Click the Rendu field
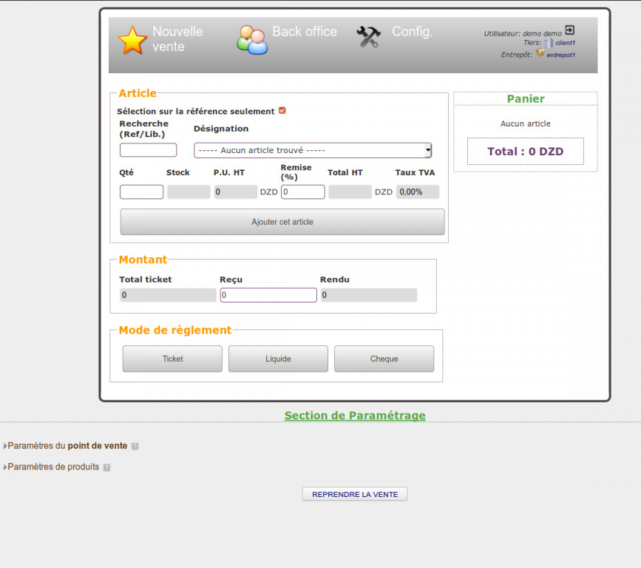Image resolution: width=641 pixels, height=568 pixels. tap(369, 295)
